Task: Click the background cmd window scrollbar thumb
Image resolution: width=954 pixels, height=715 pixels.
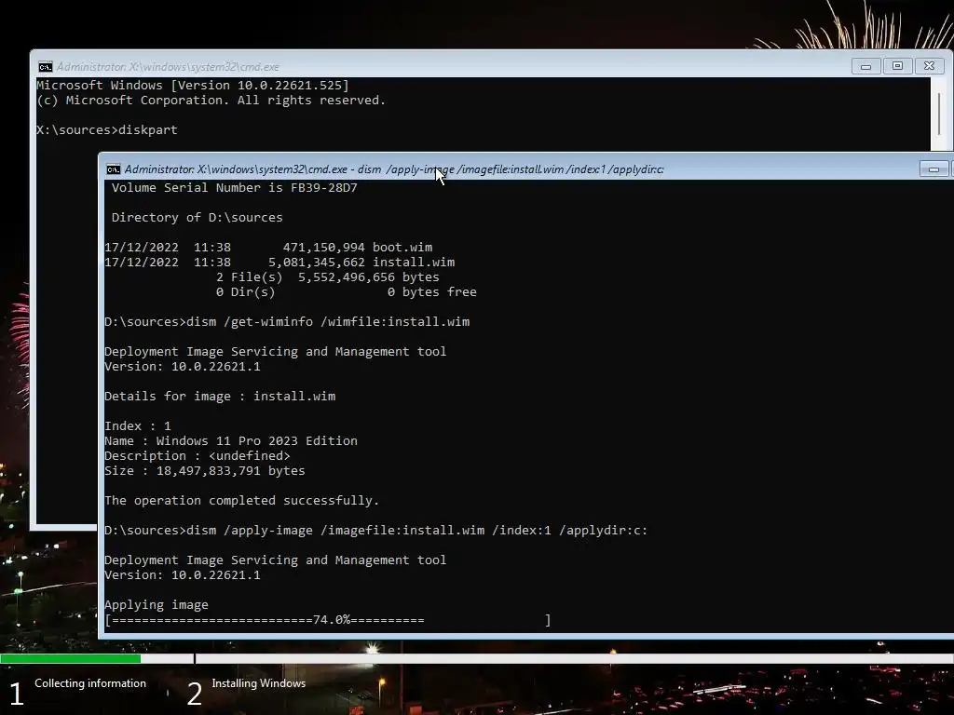Action: click(941, 115)
